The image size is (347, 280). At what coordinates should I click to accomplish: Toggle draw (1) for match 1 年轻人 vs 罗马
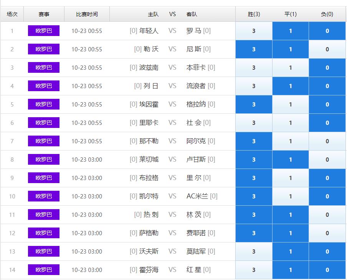(291, 31)
